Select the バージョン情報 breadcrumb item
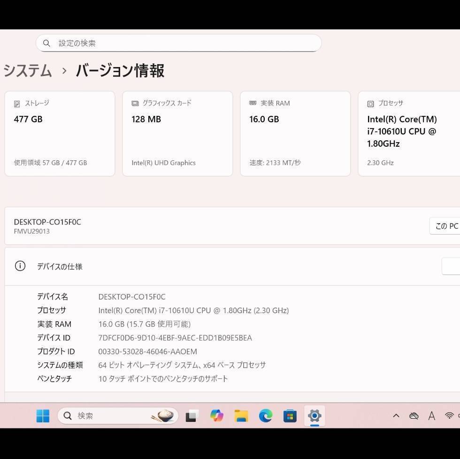This screenshot has width=460, height=459. tap(120, 71)
